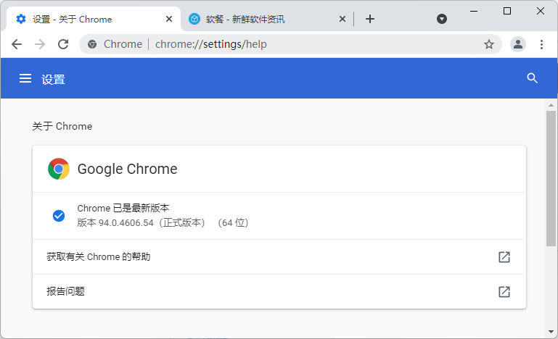Open the Chrome three-dot menu
558x339 pixels.
tap(541, 44)
